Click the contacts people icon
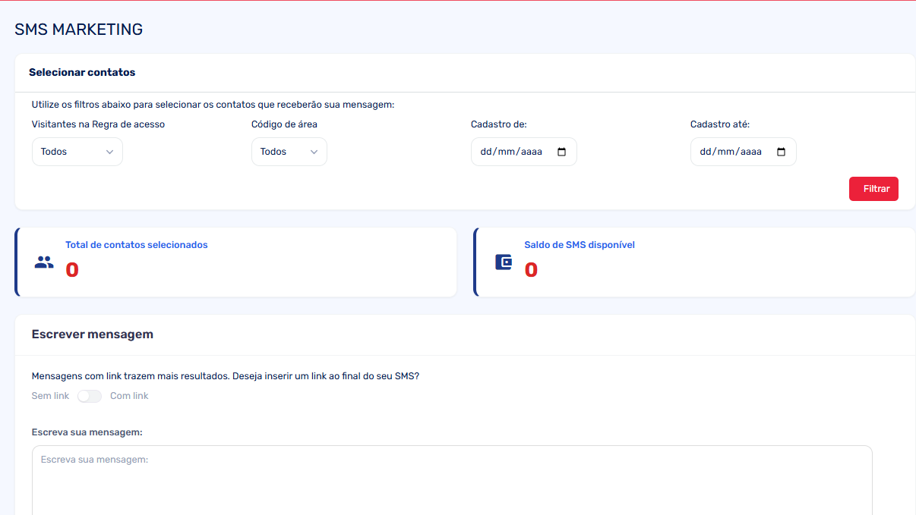The width and height of the screenshot is (916, 515). coord(44,262)
